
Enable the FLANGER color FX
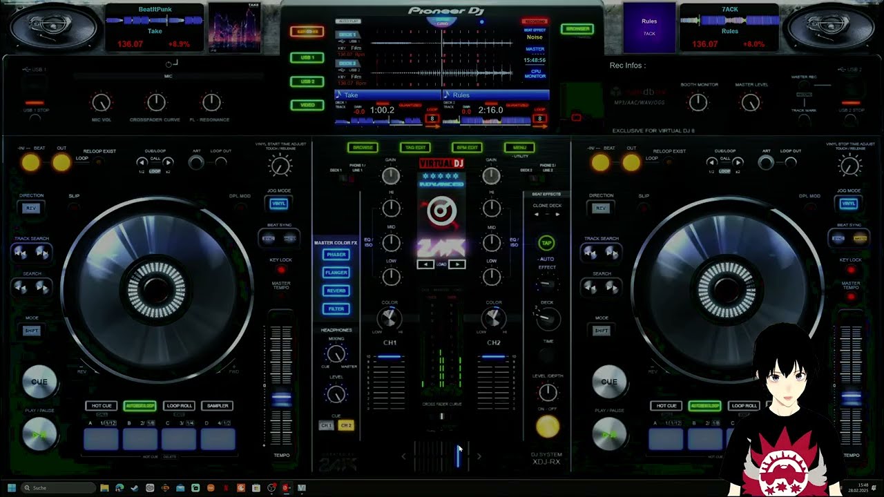click(336, 273)
